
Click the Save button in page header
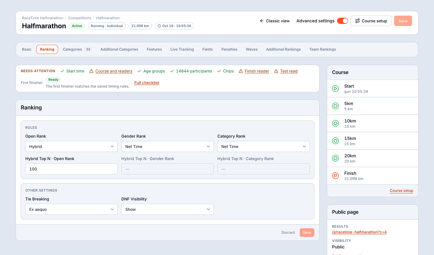point(403,21)
